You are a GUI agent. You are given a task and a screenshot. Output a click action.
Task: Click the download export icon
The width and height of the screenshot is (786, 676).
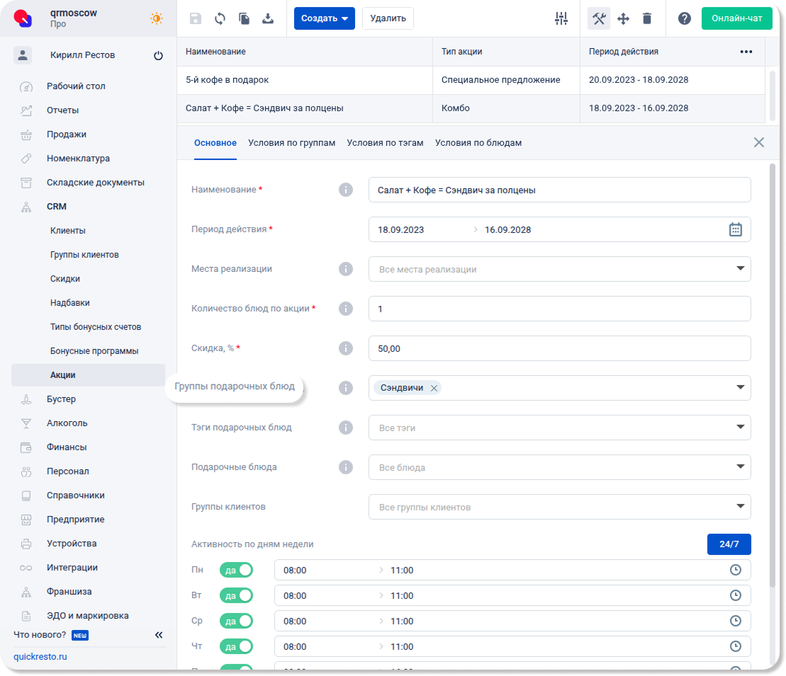tap(268, 18)
